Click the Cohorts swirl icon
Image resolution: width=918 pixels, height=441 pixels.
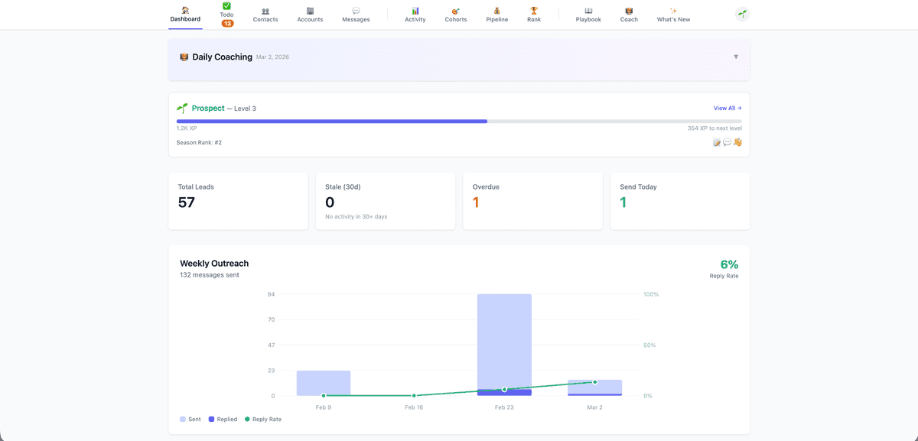pos(455,12)
